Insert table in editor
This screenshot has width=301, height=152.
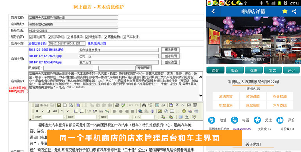coord(172,111)
